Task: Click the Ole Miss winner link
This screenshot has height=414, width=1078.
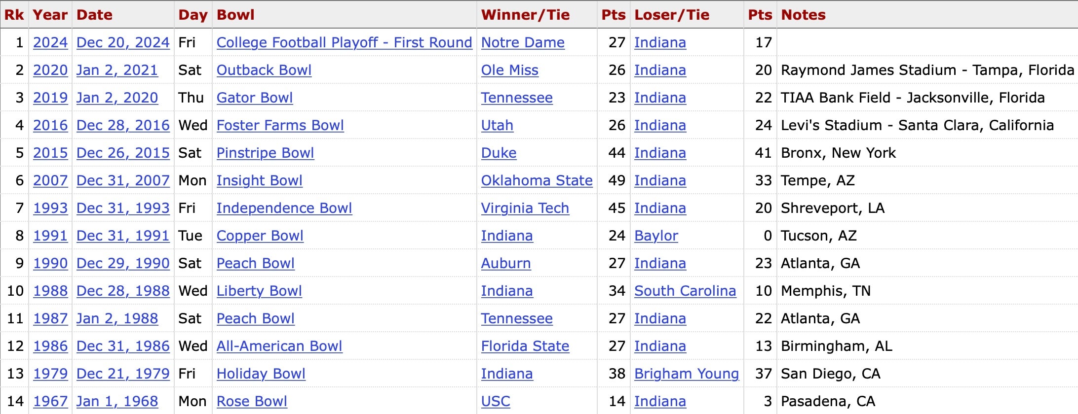Action: coord(509,70)
